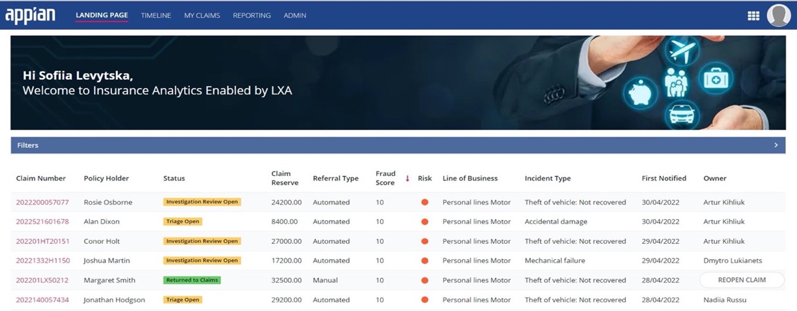Switch to the Timeline tab
Viewport: 797px width, 311px height.
point(156,16)
